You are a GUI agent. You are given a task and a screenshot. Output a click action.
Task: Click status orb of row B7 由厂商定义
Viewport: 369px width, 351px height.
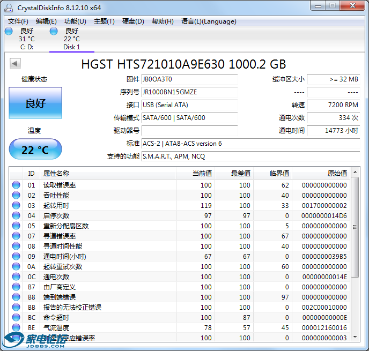pyautogui.click(x=16, y=287)
